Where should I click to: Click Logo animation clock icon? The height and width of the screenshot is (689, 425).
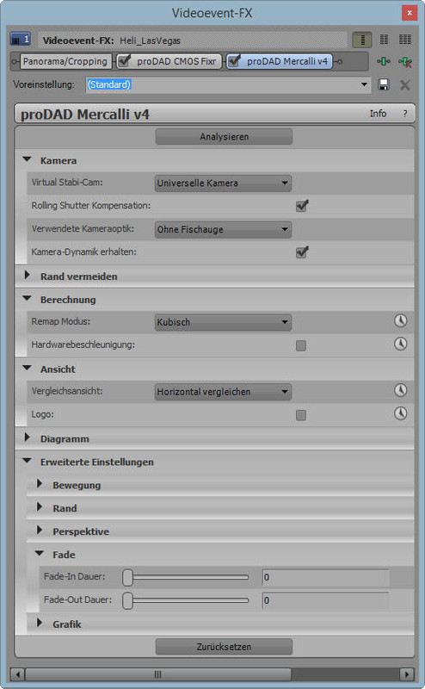click(x=400, y=414)
